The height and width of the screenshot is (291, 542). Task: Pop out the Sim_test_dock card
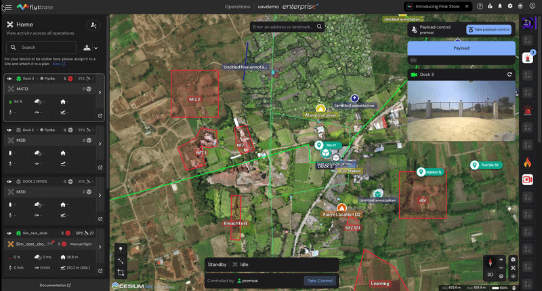(x=100, y=271)
